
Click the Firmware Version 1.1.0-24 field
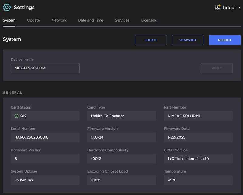click(122, 137)
